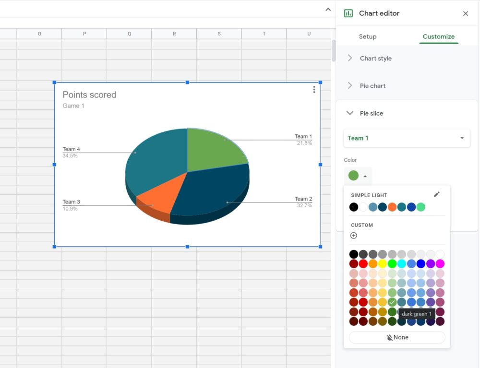Click the None option to clear slice color
The image size is (480, 368).
pyautogui.click(x=397, y=337)
